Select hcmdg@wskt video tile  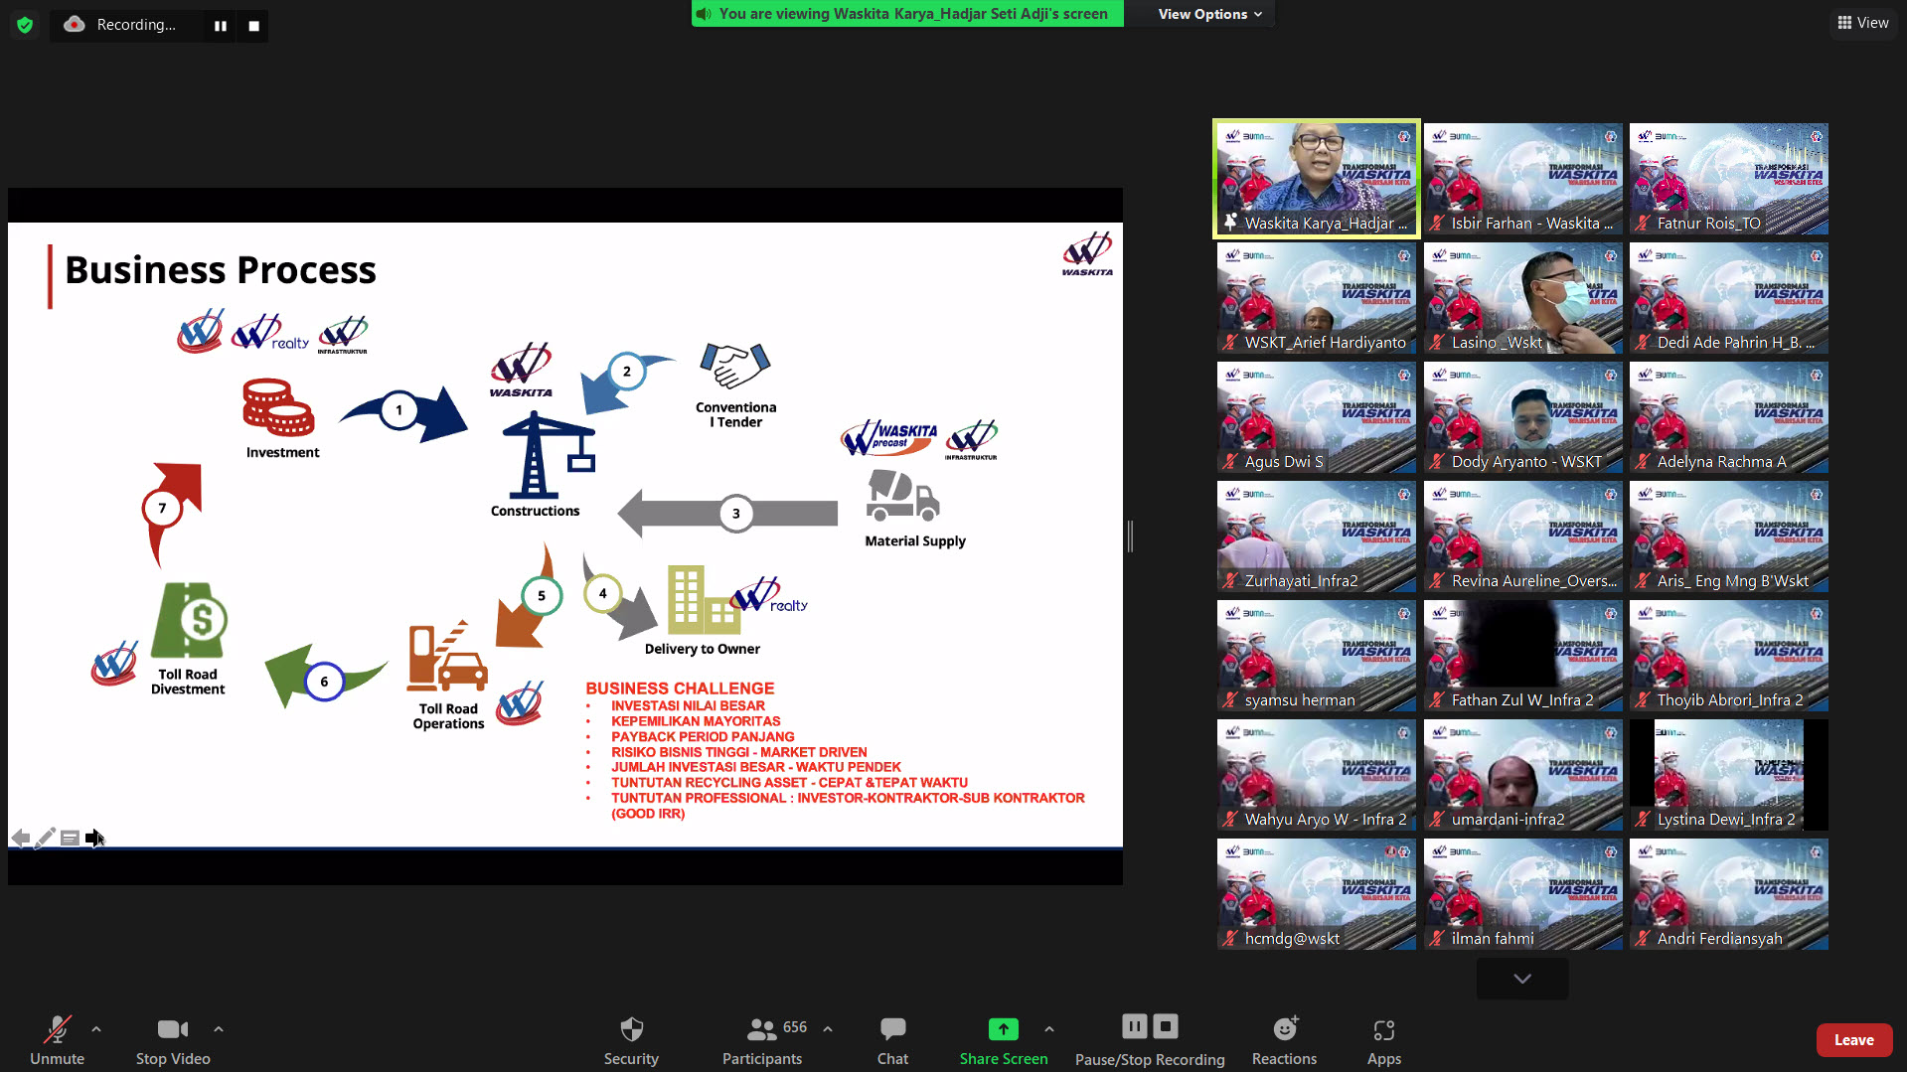point(1317,894)
